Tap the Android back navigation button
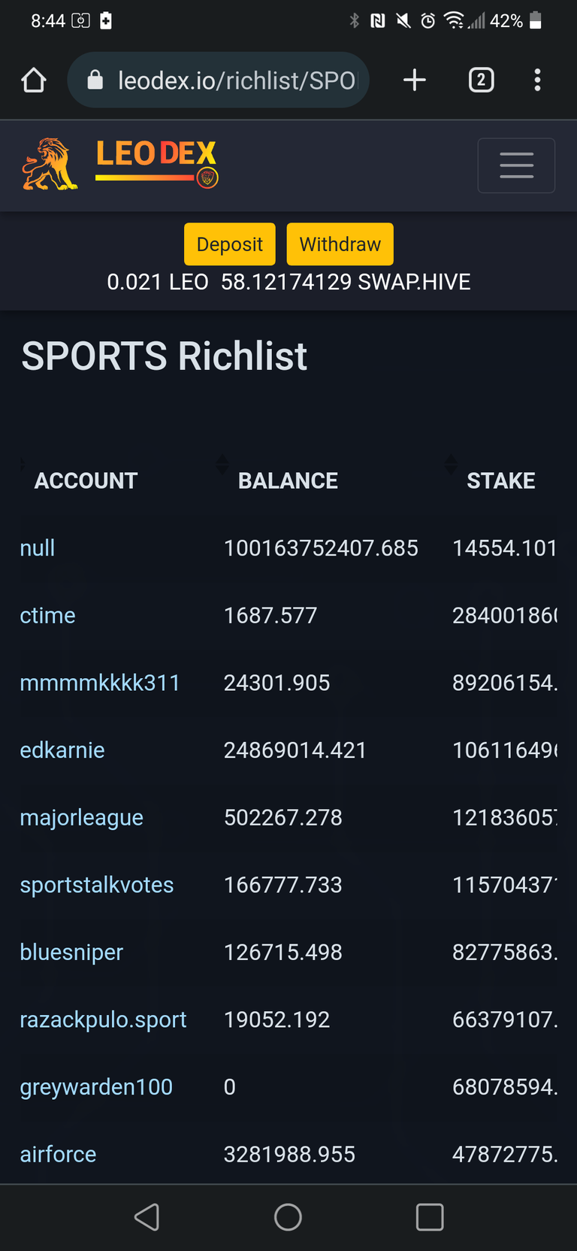577x1251 pixels. coord(147,1216)
